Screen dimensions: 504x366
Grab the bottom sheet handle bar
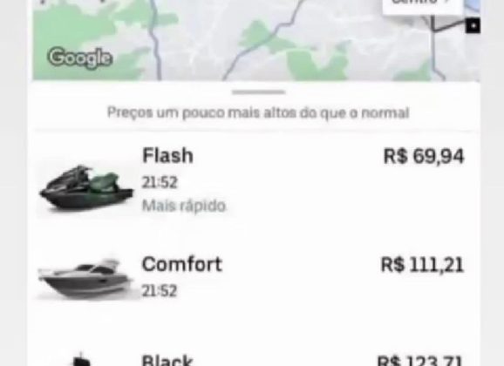click(258, 92)
